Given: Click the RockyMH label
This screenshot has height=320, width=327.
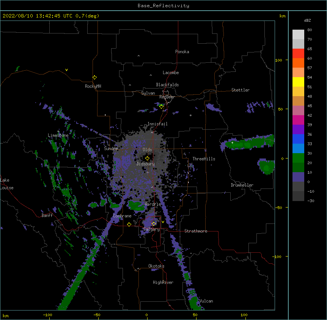Looking at the screenshot, I should click(93, 86).
